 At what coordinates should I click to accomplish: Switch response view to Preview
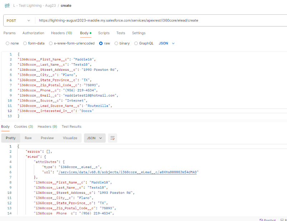pyautogui.click(x=47, y=138)
